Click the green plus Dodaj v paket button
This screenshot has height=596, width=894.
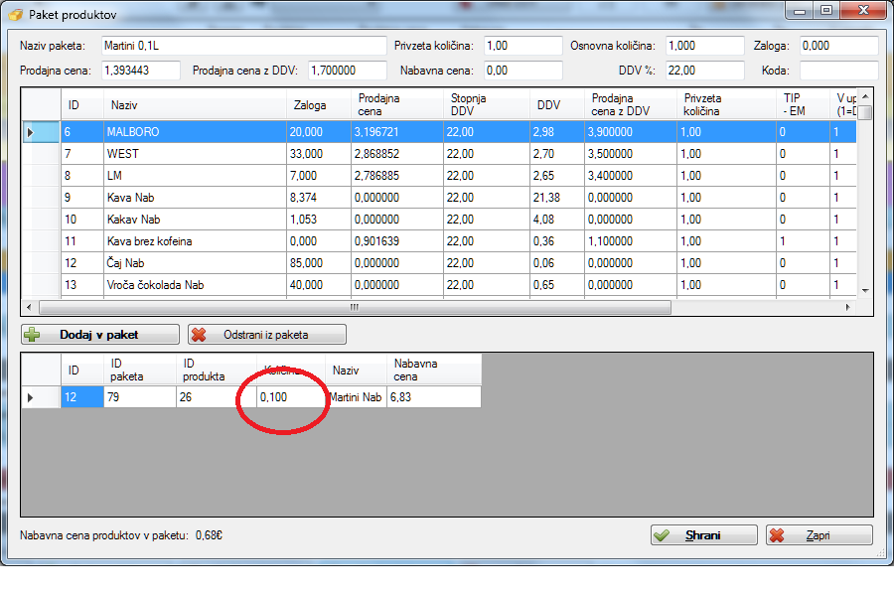pyautogui.click(x=100, y=335)
